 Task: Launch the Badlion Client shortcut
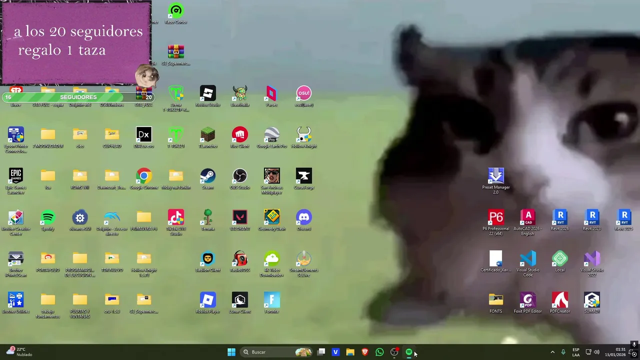[208, 262]
